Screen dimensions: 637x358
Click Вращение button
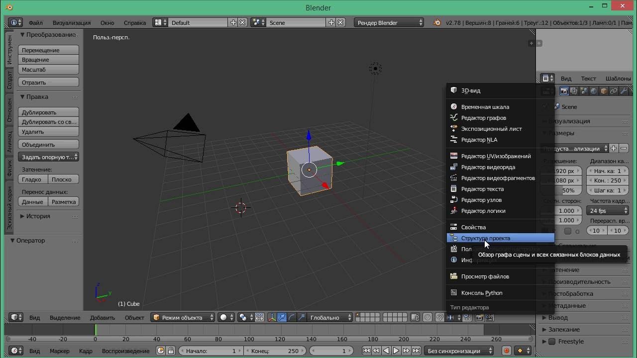(x=49, y=60)
